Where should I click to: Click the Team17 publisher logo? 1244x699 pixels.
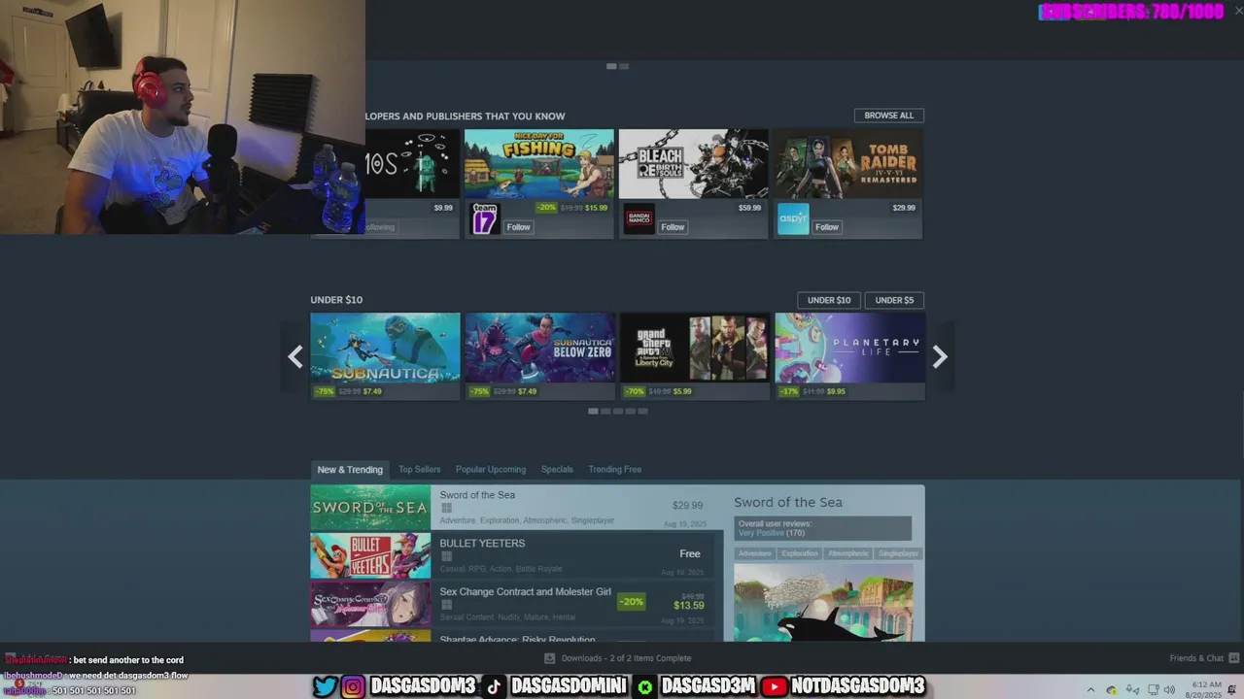pos(484,219)
